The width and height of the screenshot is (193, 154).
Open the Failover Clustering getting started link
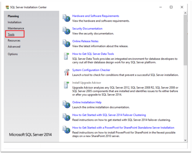[x=109, y=115]
